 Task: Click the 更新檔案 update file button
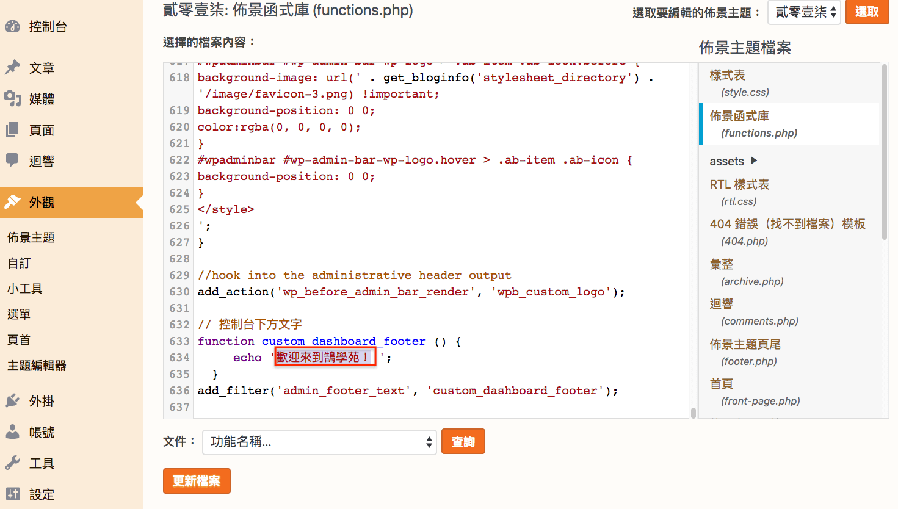coord(197,481)
